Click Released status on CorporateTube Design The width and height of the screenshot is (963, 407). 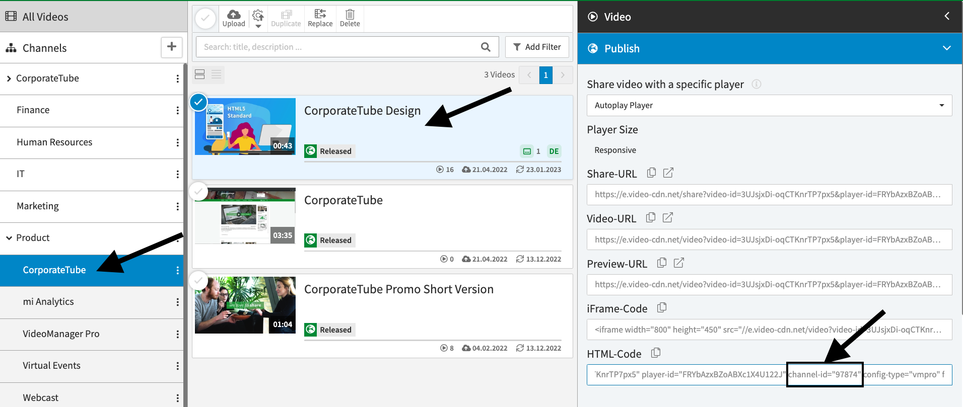pyautogui.click(x=330, y=151)
